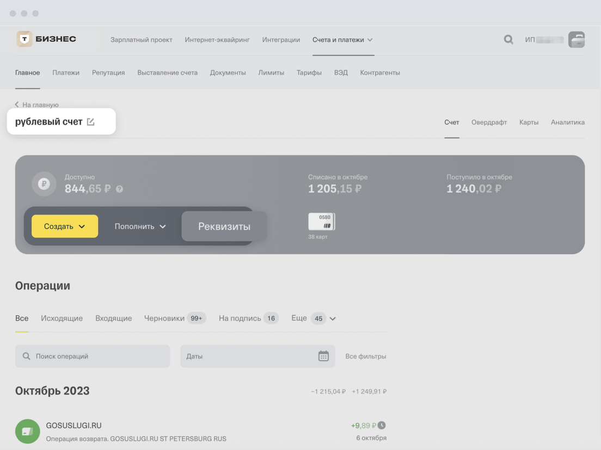This screenshot has height=450, width=601.
Task: Expand the Создать dropdown button
Action: point(65,226)
